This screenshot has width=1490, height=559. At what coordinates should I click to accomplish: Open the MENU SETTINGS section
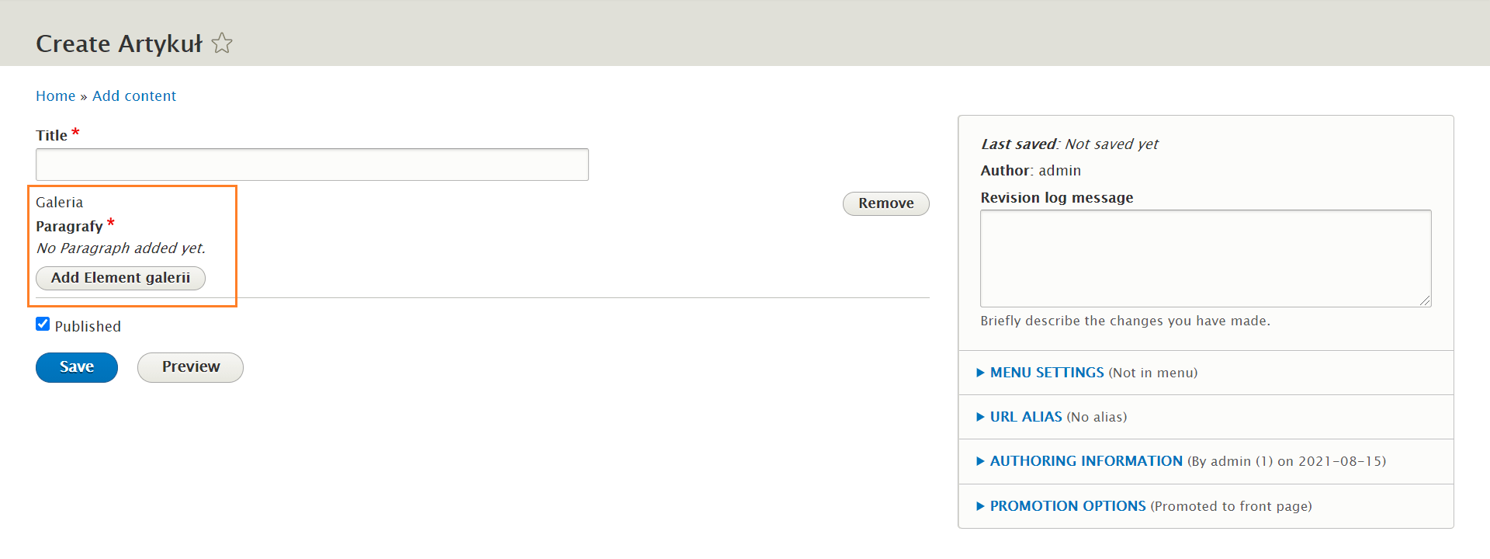click(x=1047, y=373)
